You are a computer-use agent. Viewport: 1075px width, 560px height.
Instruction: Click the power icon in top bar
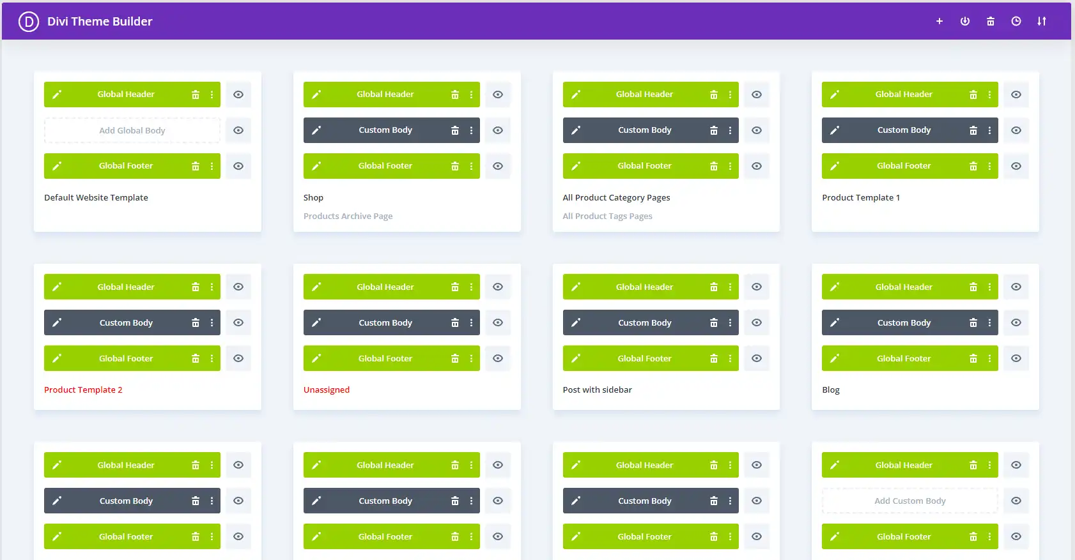[965, 21]
